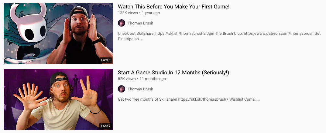The image size is (326, 133).
Task: Click the shadowy figure in second thumbnail
Action: tap(75, 83)
